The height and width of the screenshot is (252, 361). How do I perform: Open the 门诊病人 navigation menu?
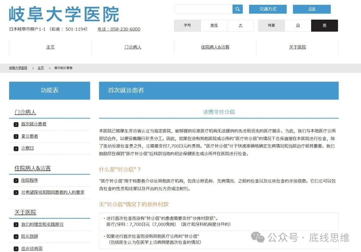tap(133, 47)
